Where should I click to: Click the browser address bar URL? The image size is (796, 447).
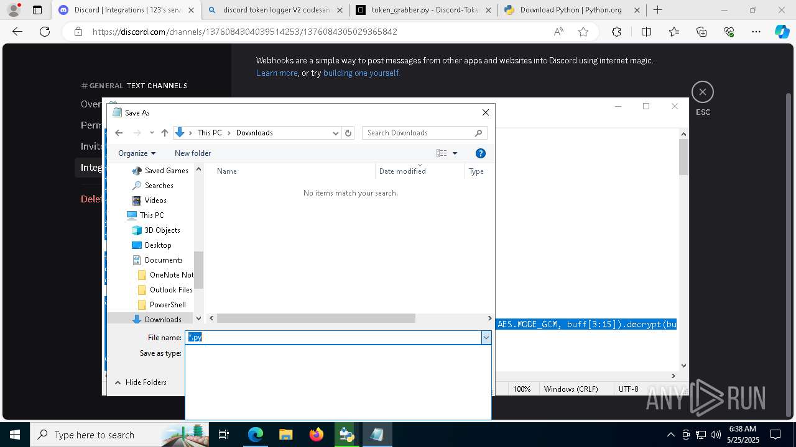pyautogui.click(x=244, y=32)
